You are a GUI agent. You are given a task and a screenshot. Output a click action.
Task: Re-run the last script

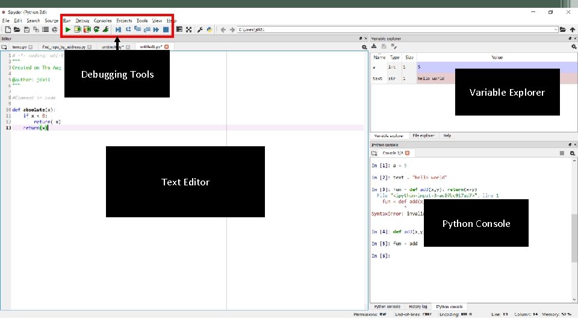96,29
